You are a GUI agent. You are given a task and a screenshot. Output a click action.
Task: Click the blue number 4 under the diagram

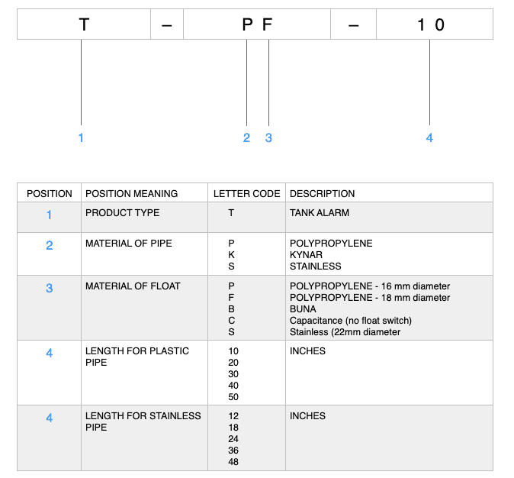pyautogui.click(x=429, y=138)
